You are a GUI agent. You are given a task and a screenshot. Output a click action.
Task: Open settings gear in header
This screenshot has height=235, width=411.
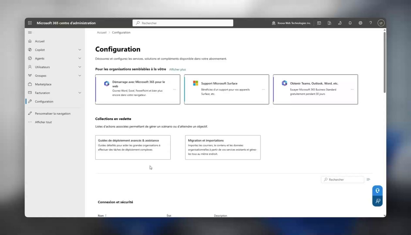(x=360, y=23)
